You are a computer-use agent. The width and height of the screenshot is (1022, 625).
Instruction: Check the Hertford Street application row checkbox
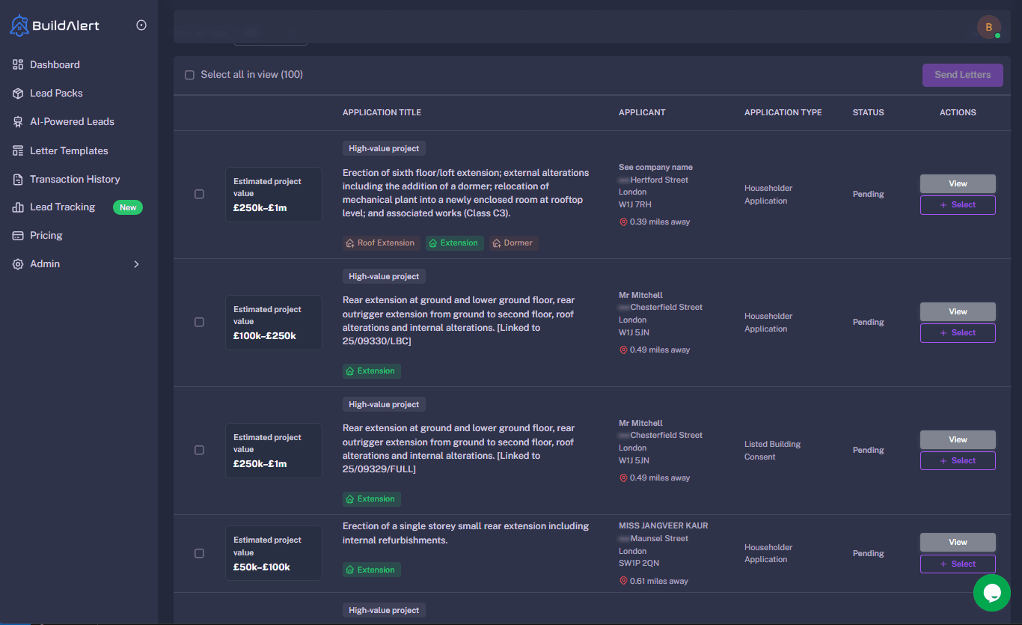tap(199, 194)
